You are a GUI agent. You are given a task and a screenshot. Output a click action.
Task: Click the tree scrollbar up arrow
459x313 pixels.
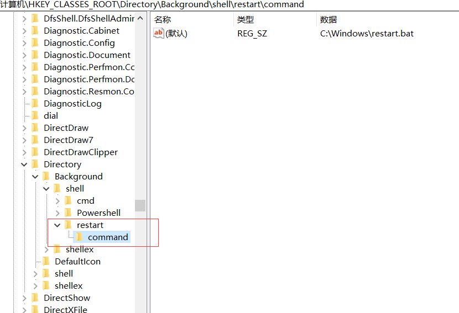(140, 18)
